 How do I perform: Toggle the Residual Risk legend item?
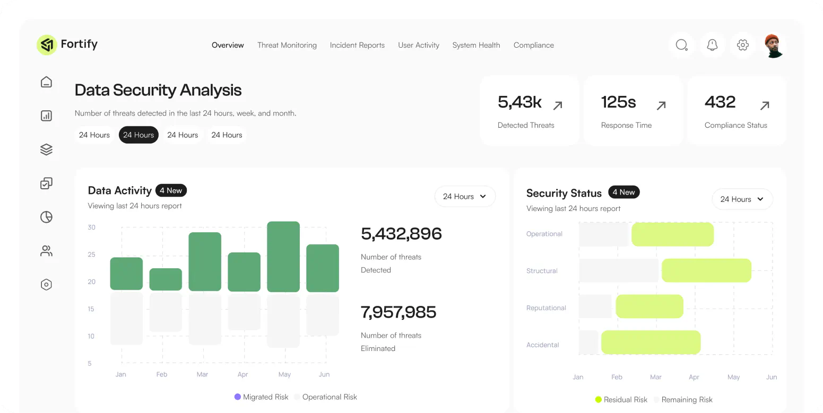621,400
